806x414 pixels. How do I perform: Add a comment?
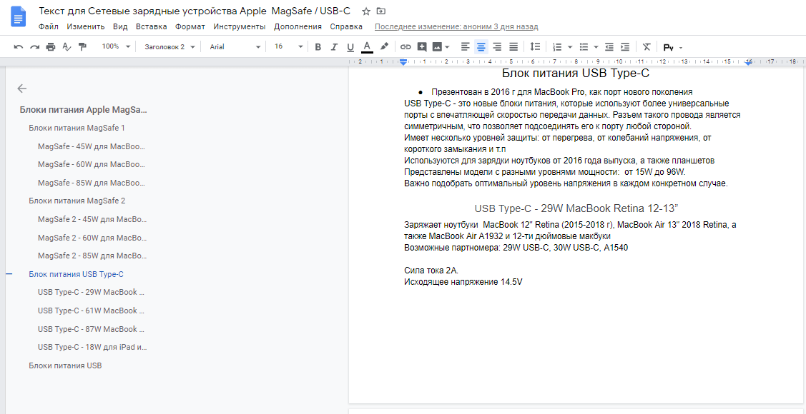click(422, 46)
